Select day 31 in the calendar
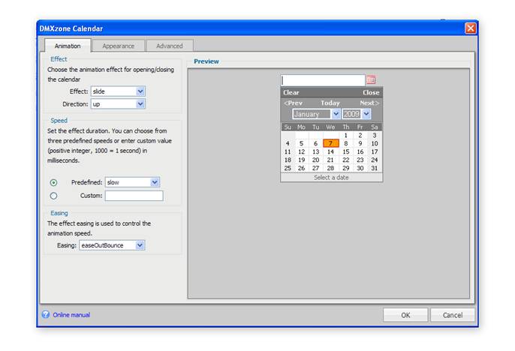This screenshot has width=515, height=351. coord(374,168)
